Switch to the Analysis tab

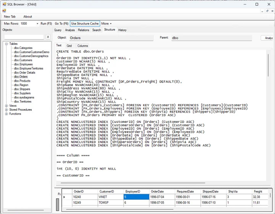(x=70, y=30)
